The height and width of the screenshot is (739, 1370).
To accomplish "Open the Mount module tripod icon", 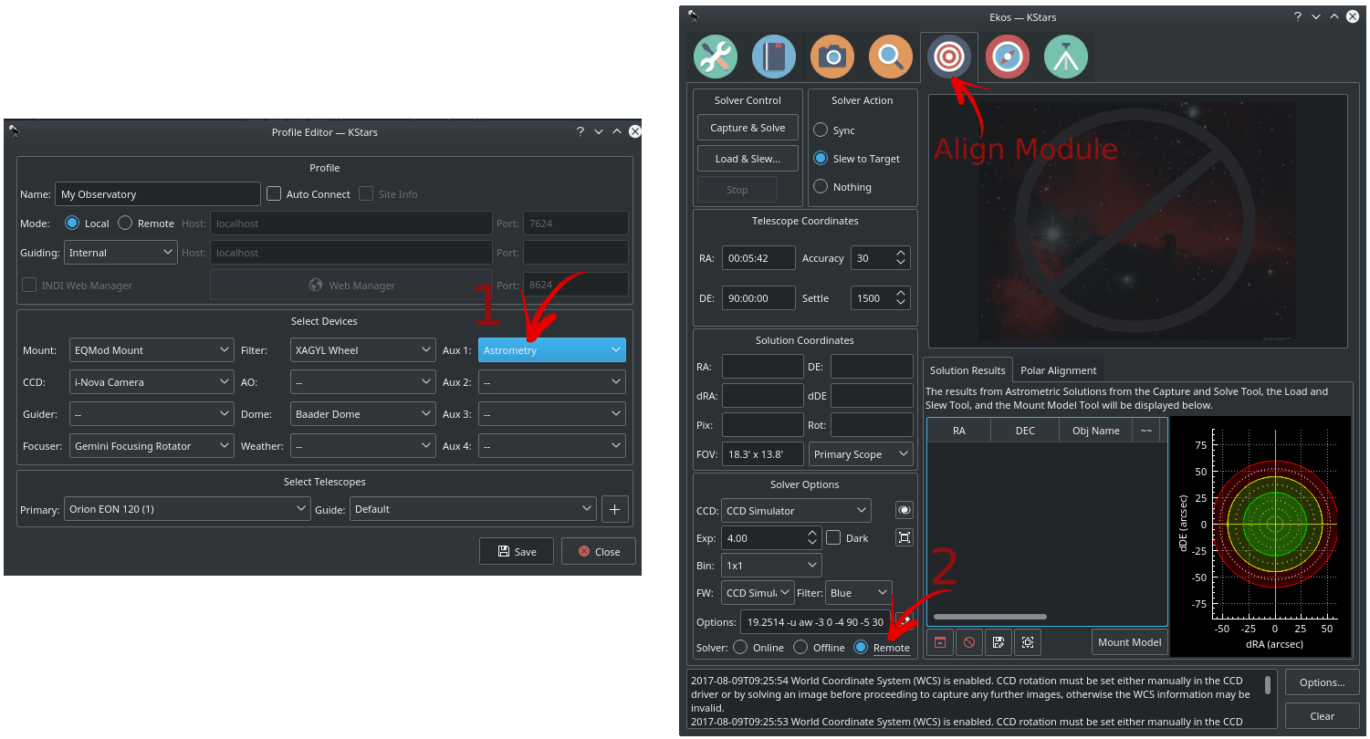I will point(1065,57).
